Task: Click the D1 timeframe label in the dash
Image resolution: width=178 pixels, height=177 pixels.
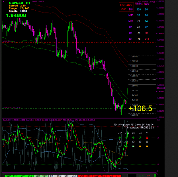Action: 131,39
